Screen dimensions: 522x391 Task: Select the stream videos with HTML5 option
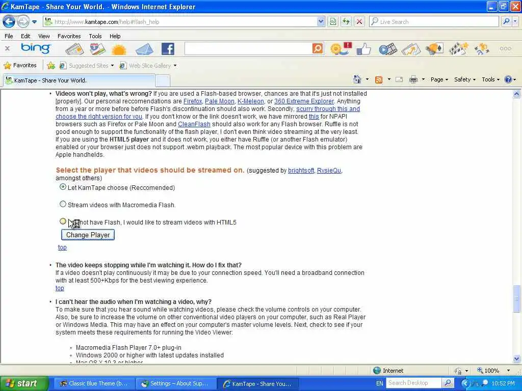click(63, 221)
